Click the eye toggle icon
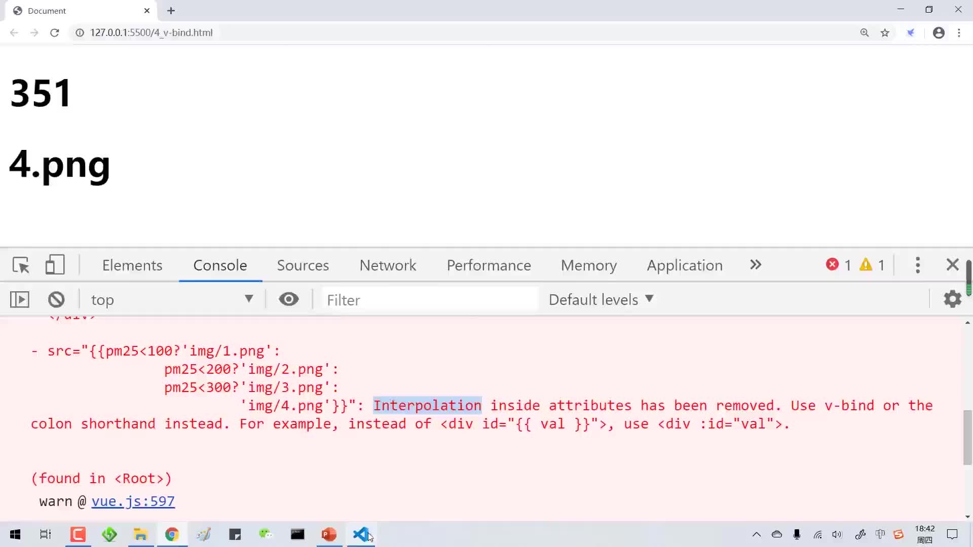Screen dimensions: 973x547 click(289, 299)
